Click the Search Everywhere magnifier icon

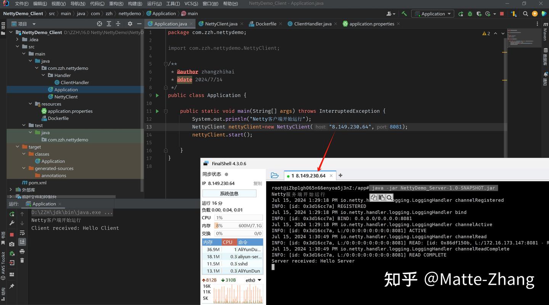coord(525,14)
